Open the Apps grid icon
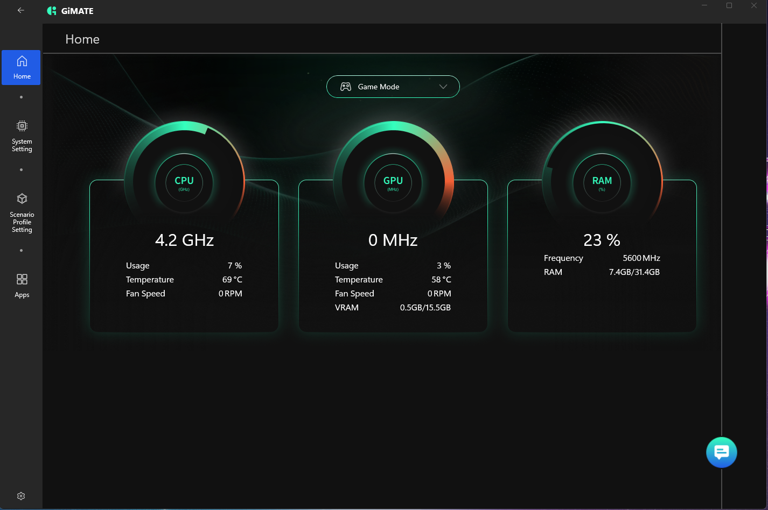Viewport: 768px width, 510px height. [22, 285]
